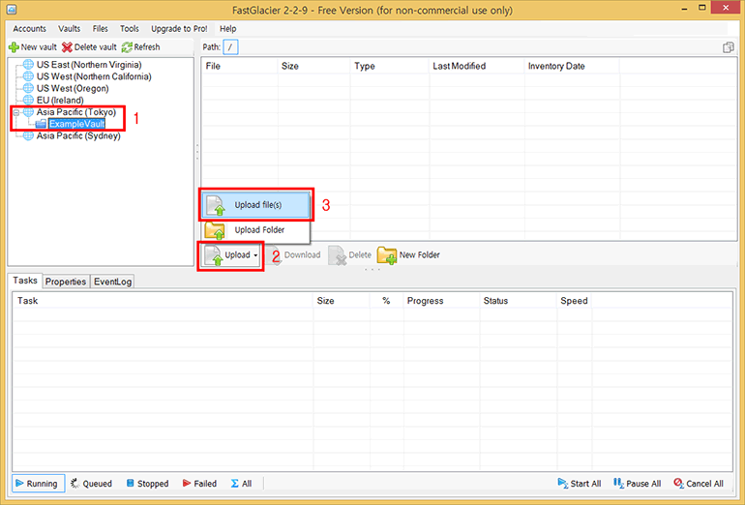This screenshot has width=745, height=505.
Task: Toggle the Queued tasks filter
Action: tap(91, 484)
